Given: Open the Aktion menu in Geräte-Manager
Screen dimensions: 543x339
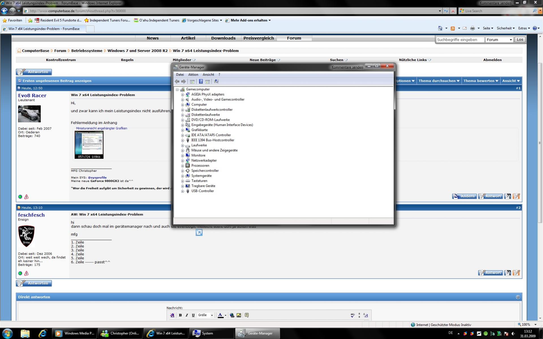Looking at the screenshot, I should pos(193,75).
